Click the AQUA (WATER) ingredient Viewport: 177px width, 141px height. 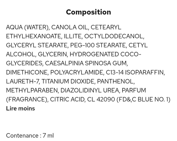27,27
